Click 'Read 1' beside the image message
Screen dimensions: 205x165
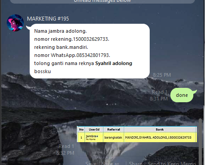(66, 146)
